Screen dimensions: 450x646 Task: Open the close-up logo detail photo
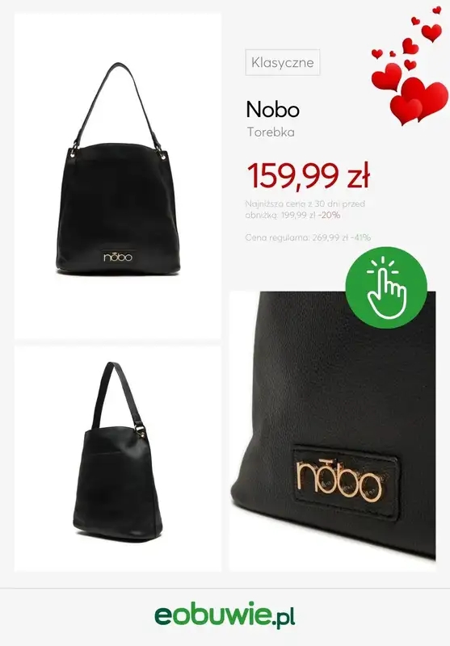click(x=332, y=431)
